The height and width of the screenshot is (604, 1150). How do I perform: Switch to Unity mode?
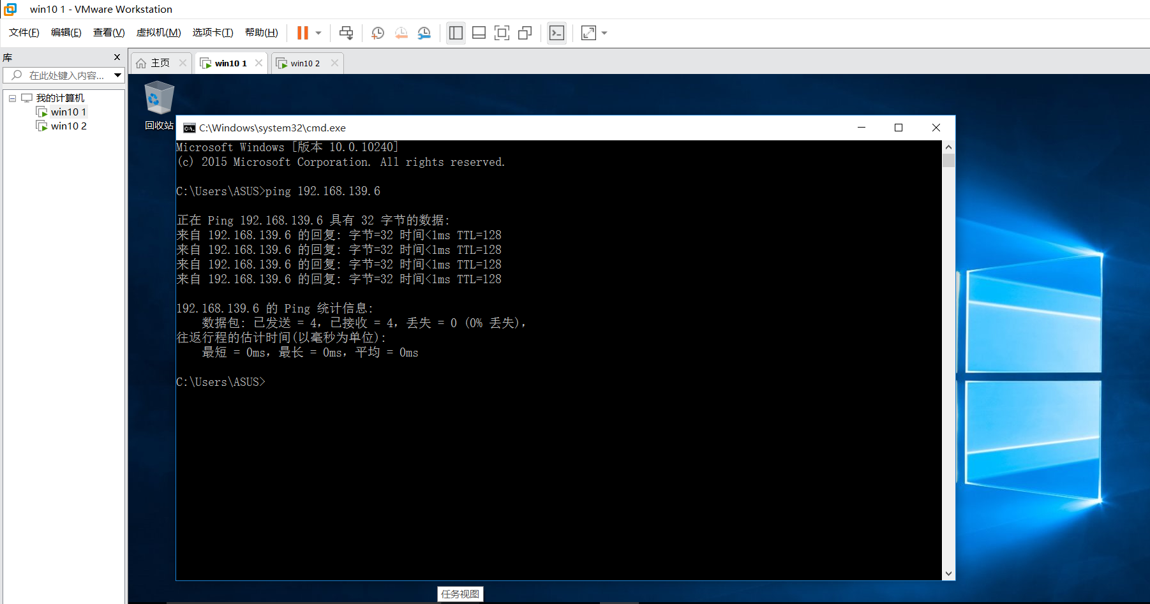pos(525,33)
